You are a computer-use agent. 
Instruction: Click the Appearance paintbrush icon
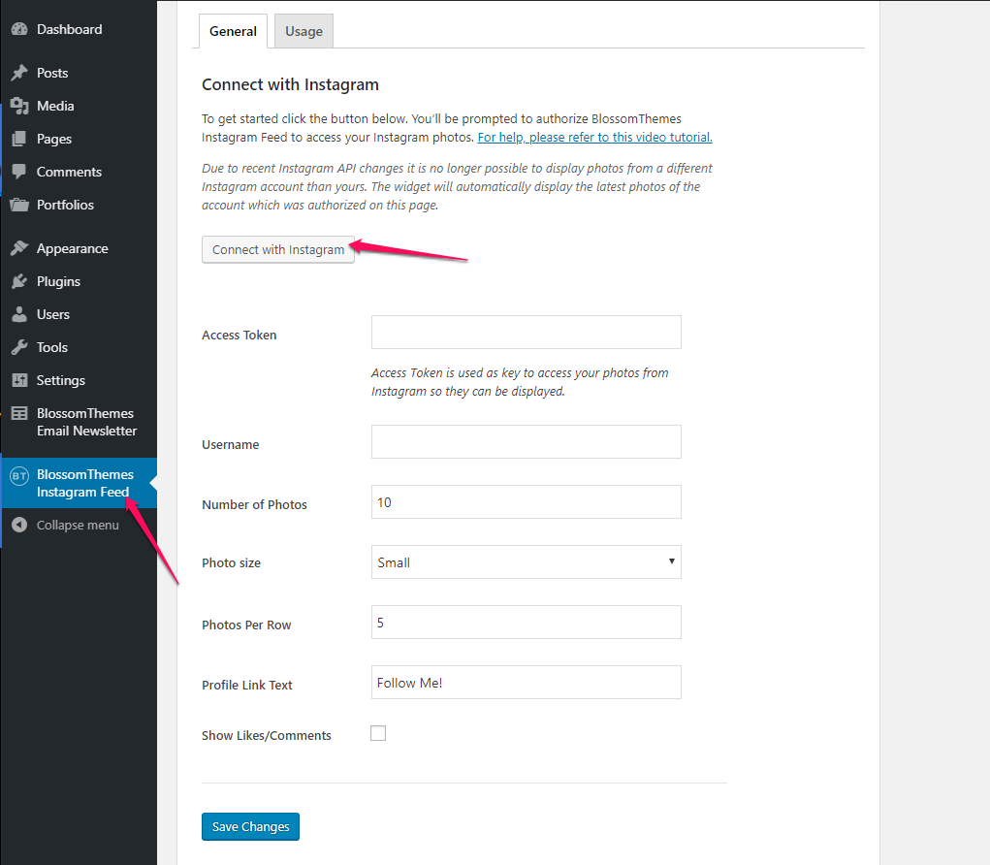pos(19,248)
